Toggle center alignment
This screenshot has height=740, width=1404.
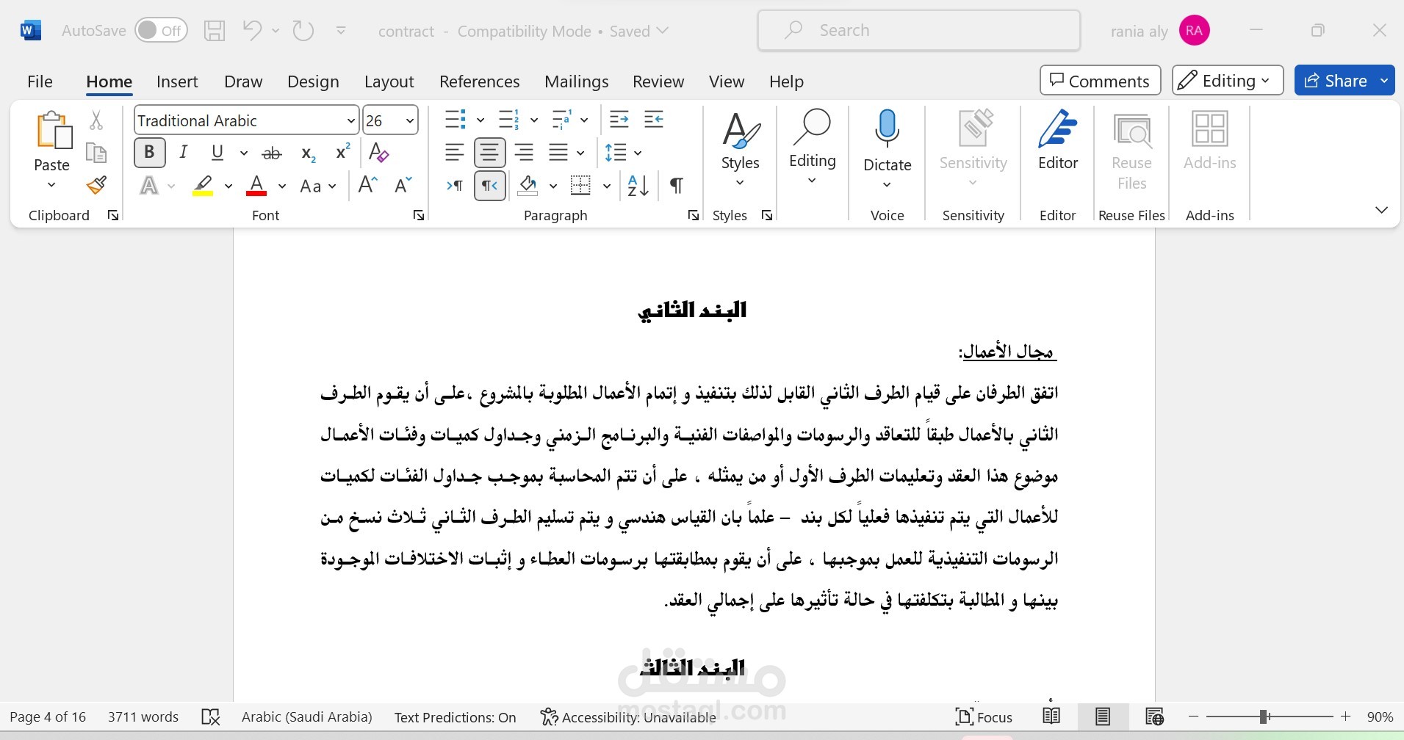coord(489,153)
